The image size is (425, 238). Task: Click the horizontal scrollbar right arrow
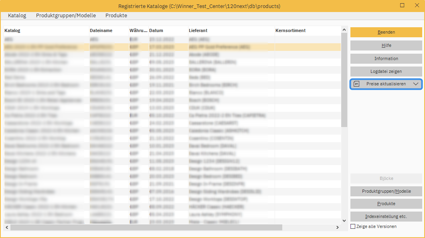point(337,227)
